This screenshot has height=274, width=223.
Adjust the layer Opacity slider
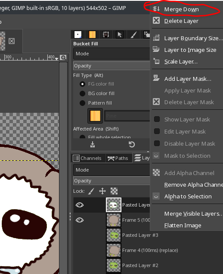[x=111, y=181]
